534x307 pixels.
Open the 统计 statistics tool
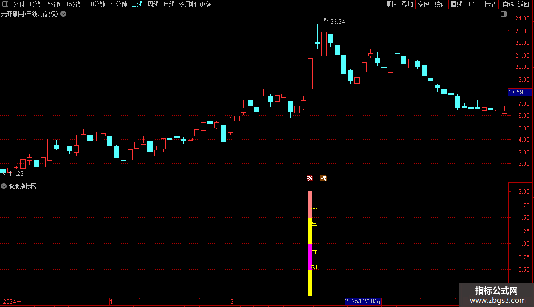coord(440,4)
